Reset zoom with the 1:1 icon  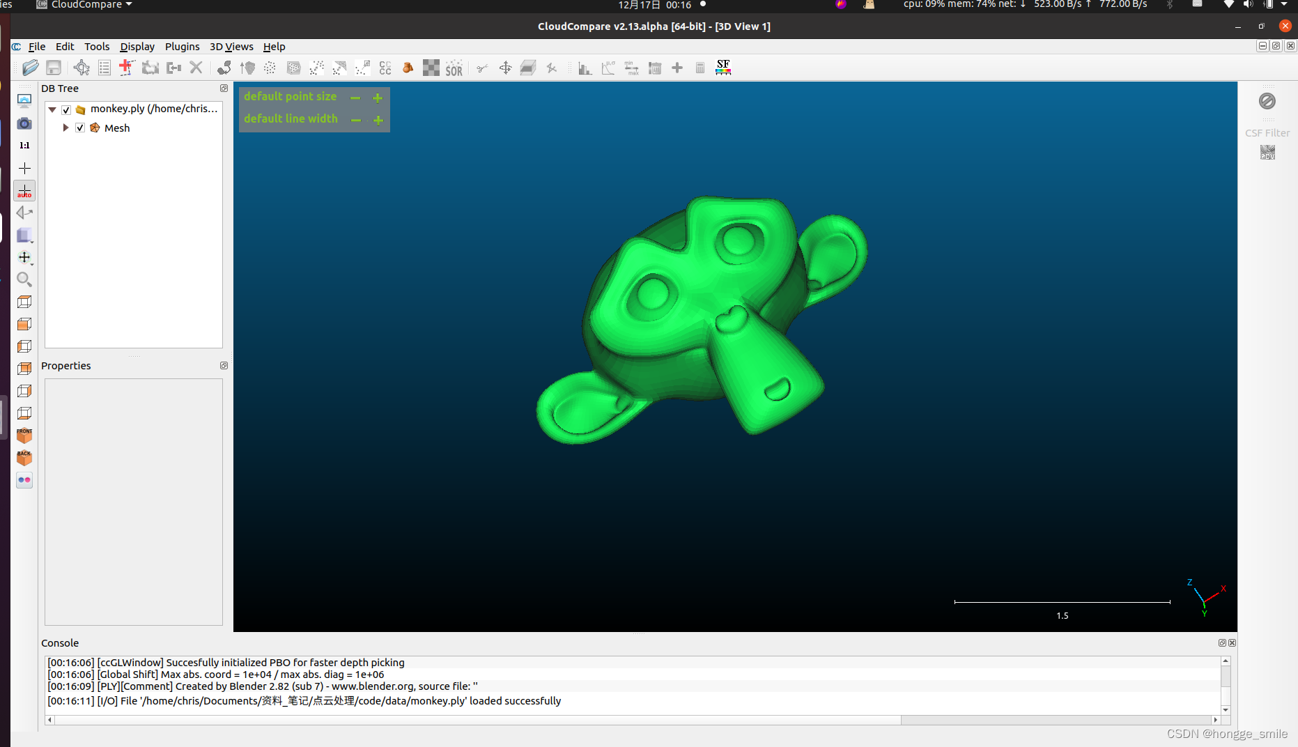pos(24,146)
